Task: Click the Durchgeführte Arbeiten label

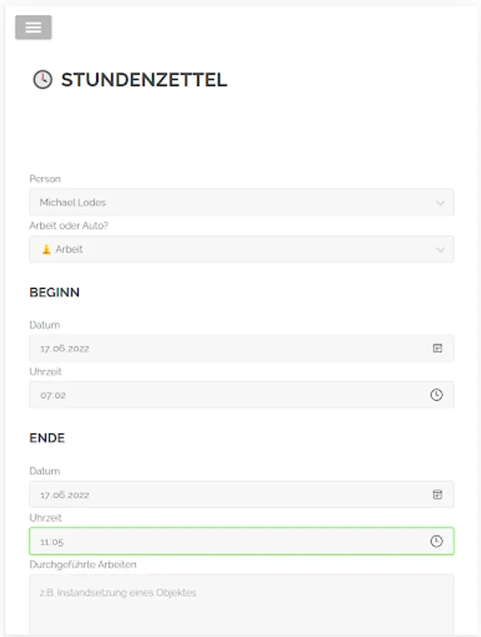Action: [83, 565]
